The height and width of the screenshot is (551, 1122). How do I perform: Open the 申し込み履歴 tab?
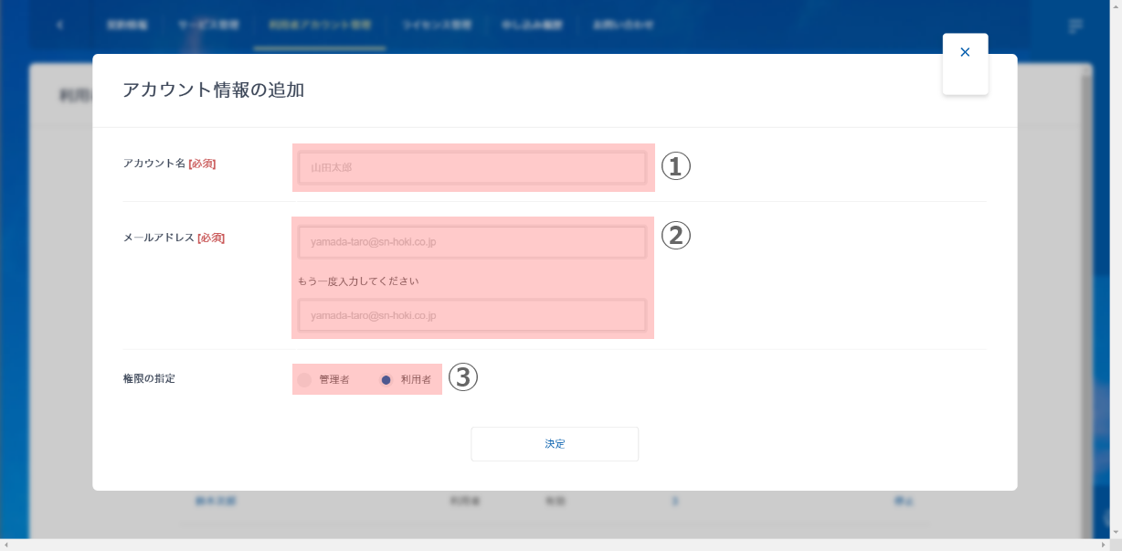(x=531, y=25)
